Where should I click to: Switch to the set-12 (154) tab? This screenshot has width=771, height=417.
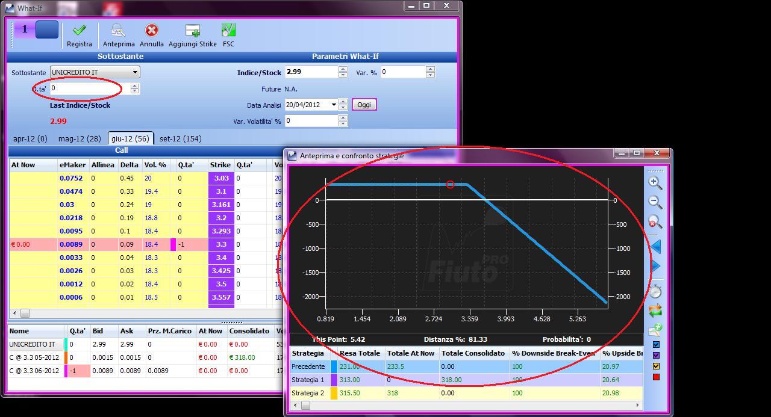coord(181,138)
